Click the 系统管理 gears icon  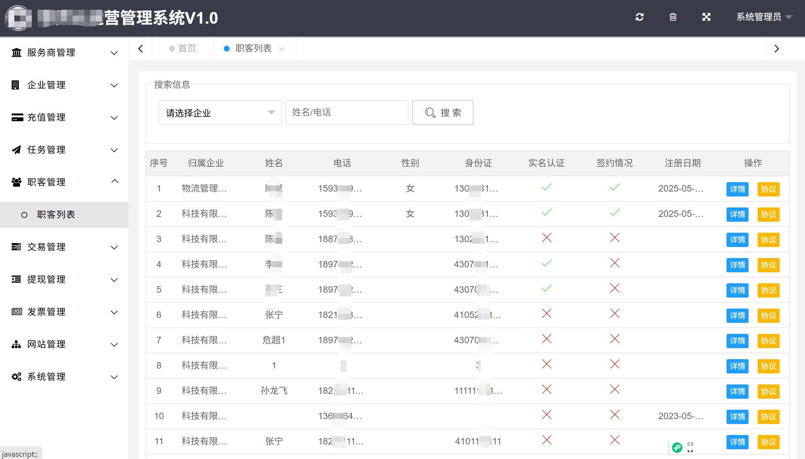click(16, 377)
